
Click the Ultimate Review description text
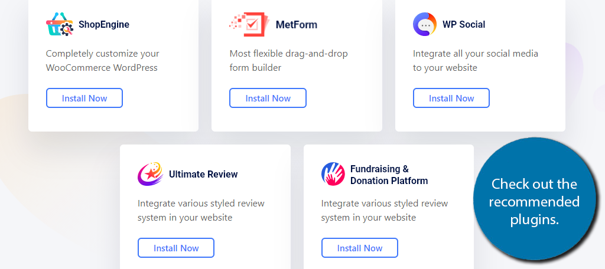(x=201, y=211)
